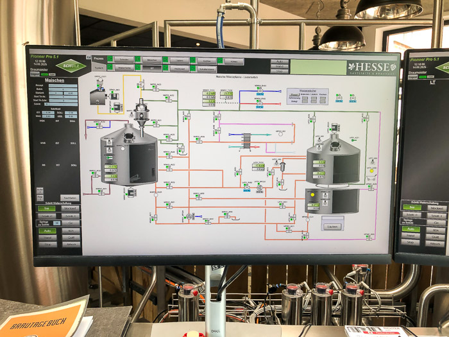449x337 pixels.
Task: Select the mash tun manhole symbol
Action: tap(129, 137)
